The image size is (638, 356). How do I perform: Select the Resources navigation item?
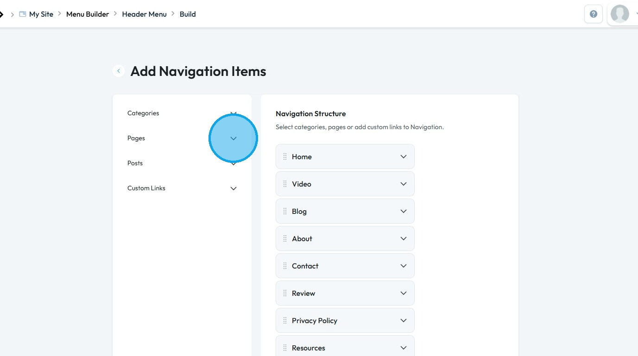pyautogui.click(x=309, y=348)
